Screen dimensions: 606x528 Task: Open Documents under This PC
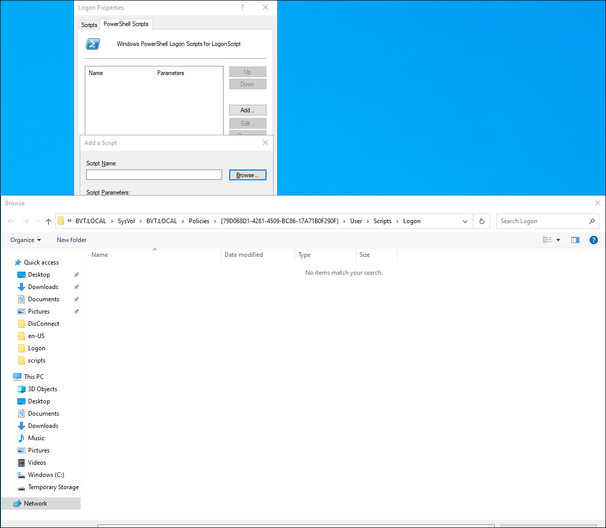tap(43, 414)
